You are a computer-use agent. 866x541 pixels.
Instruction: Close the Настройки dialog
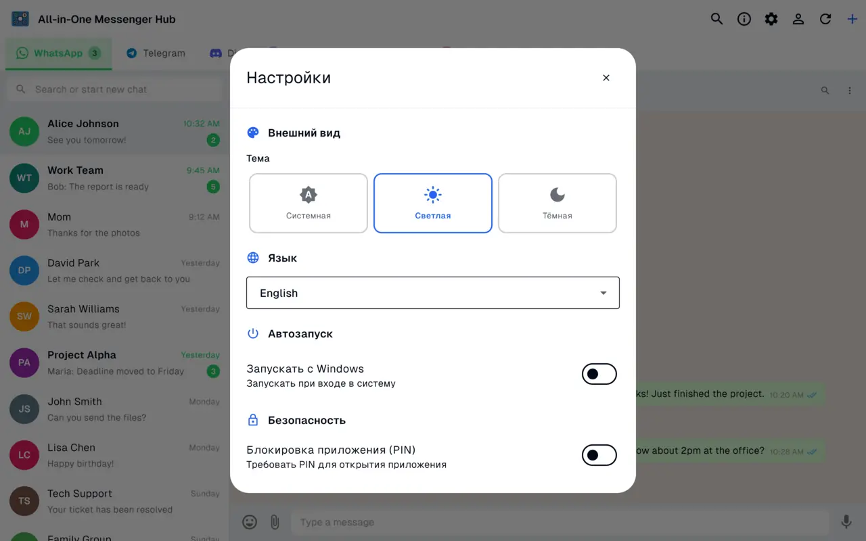(x=606, y=78)
